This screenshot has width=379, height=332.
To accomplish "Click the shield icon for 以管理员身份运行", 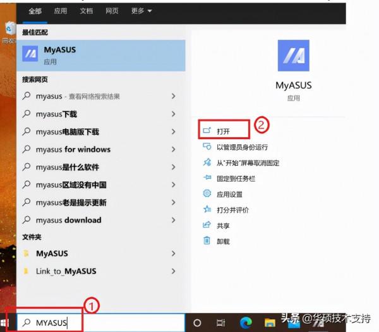I will [207, 147].
